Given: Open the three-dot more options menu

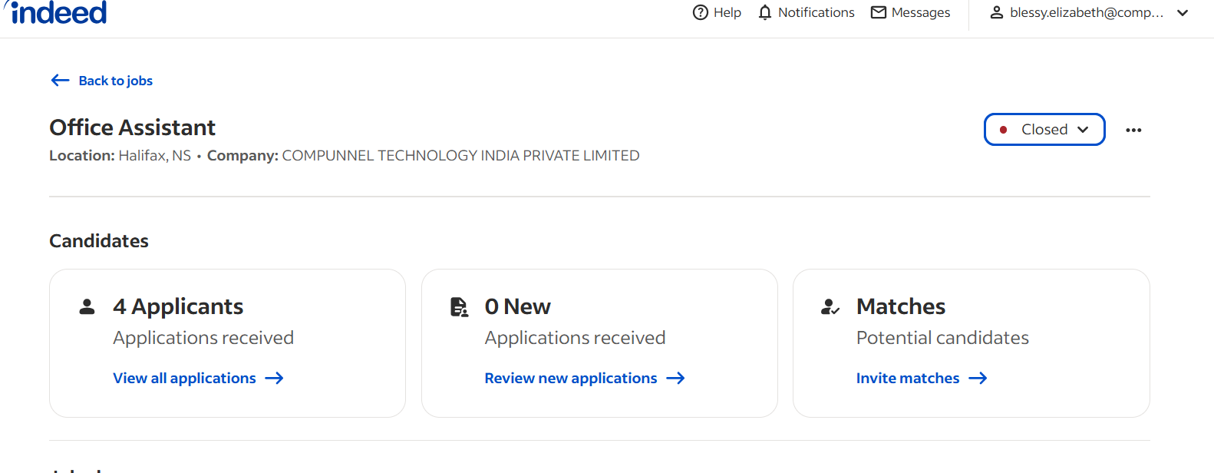Looking at the screenshot, I should tap(1133, 130).
